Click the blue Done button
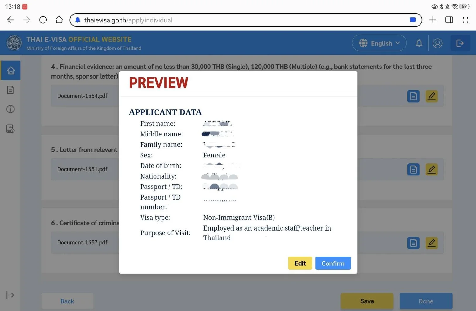This screenshot has width=476, height=311. coord(426,301)
